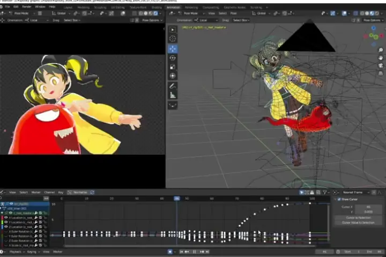Hide the Y Location channel curve
Image resolution: width=386 pixels, height=257 pixels.
tap(6, 222)
